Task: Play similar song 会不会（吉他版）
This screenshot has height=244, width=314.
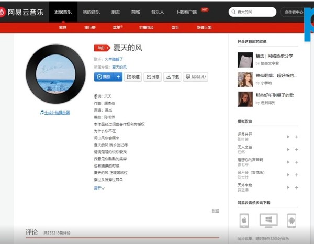Action: [x=288, y=175]
